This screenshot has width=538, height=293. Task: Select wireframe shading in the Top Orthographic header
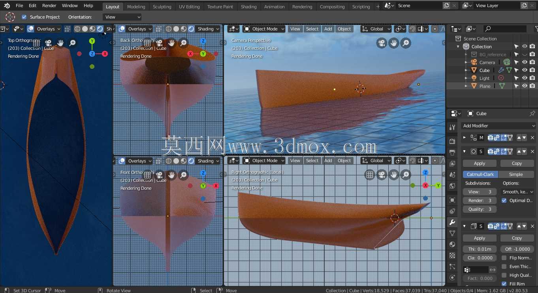pyautogui.click(x=77, y=29)
